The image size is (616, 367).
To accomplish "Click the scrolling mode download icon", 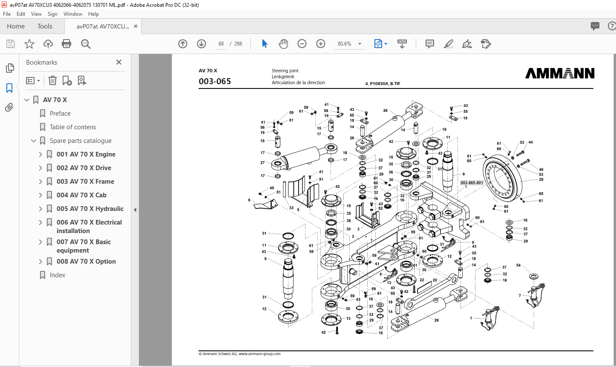I will 402,44.
